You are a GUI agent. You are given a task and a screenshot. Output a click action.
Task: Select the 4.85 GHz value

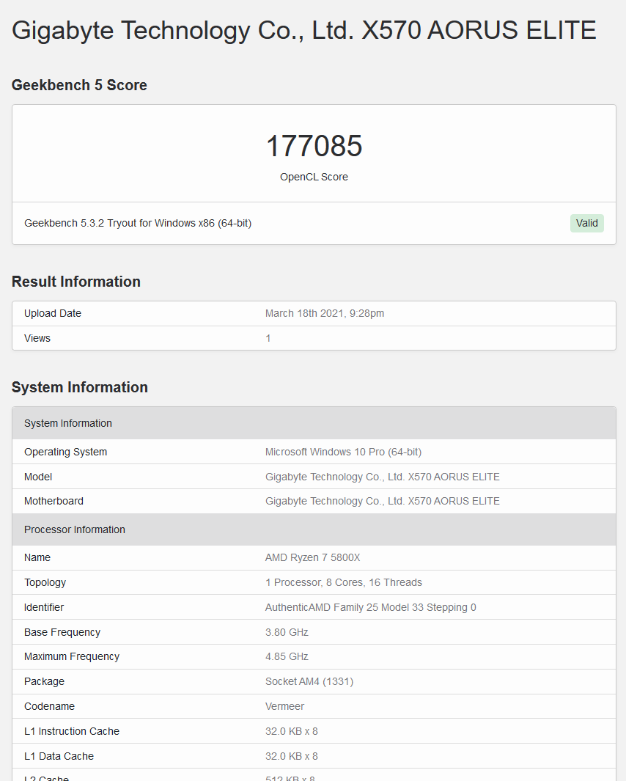click(287, 656)
